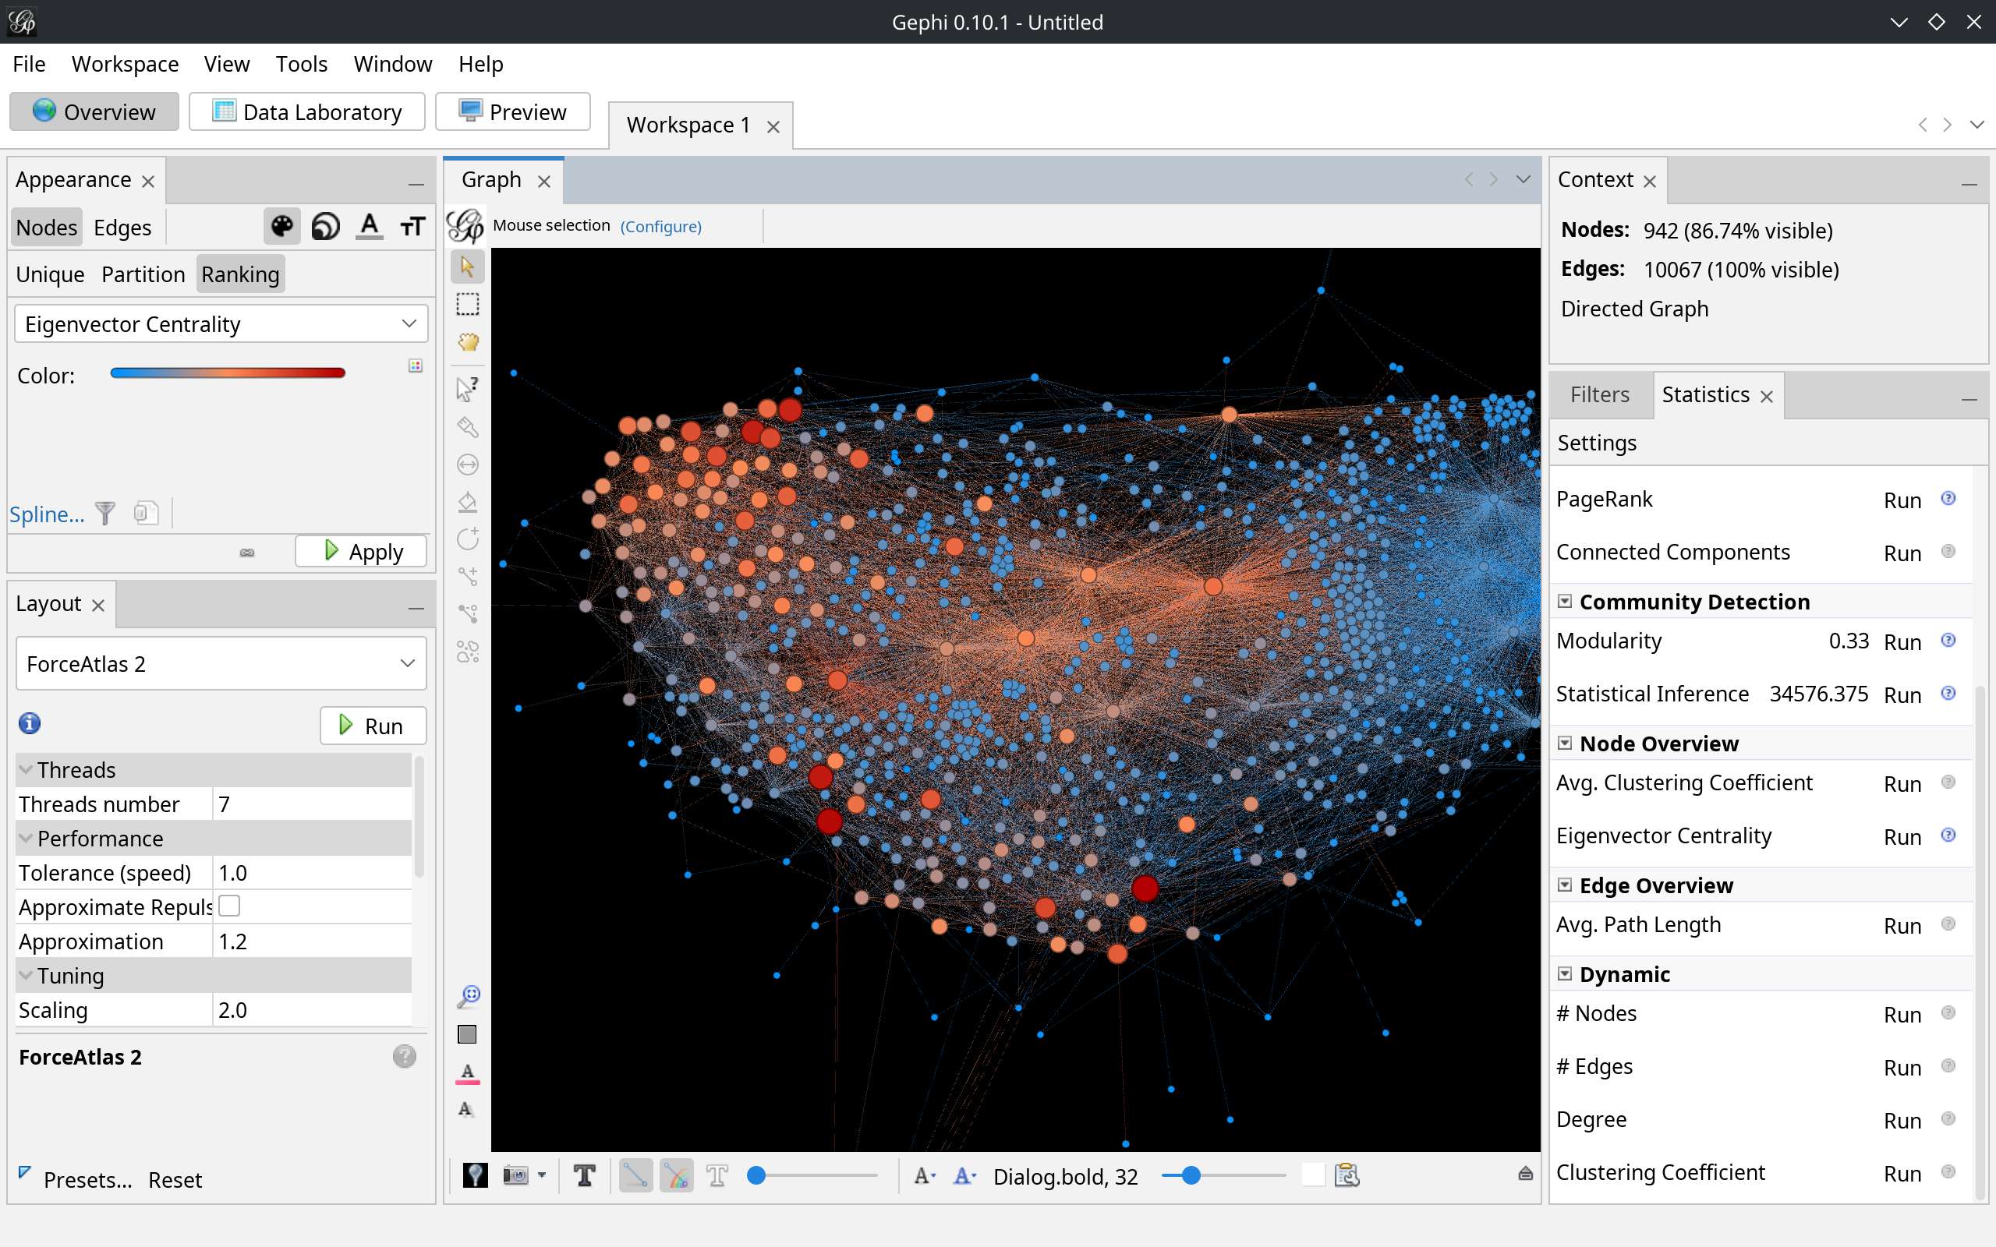Screen dimensions: 1996x1247
Task: Collapse Threads section in layout properties
Action: point(26,769)
